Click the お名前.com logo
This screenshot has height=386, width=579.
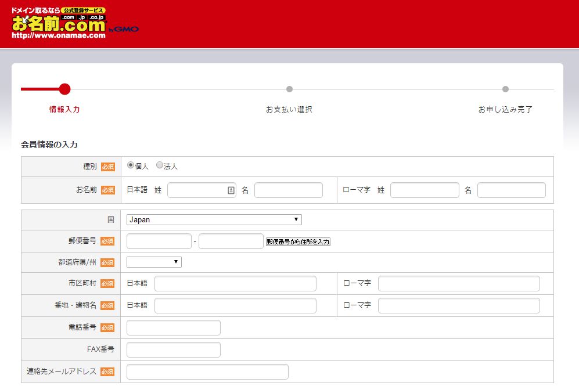(x=75, y=23)
